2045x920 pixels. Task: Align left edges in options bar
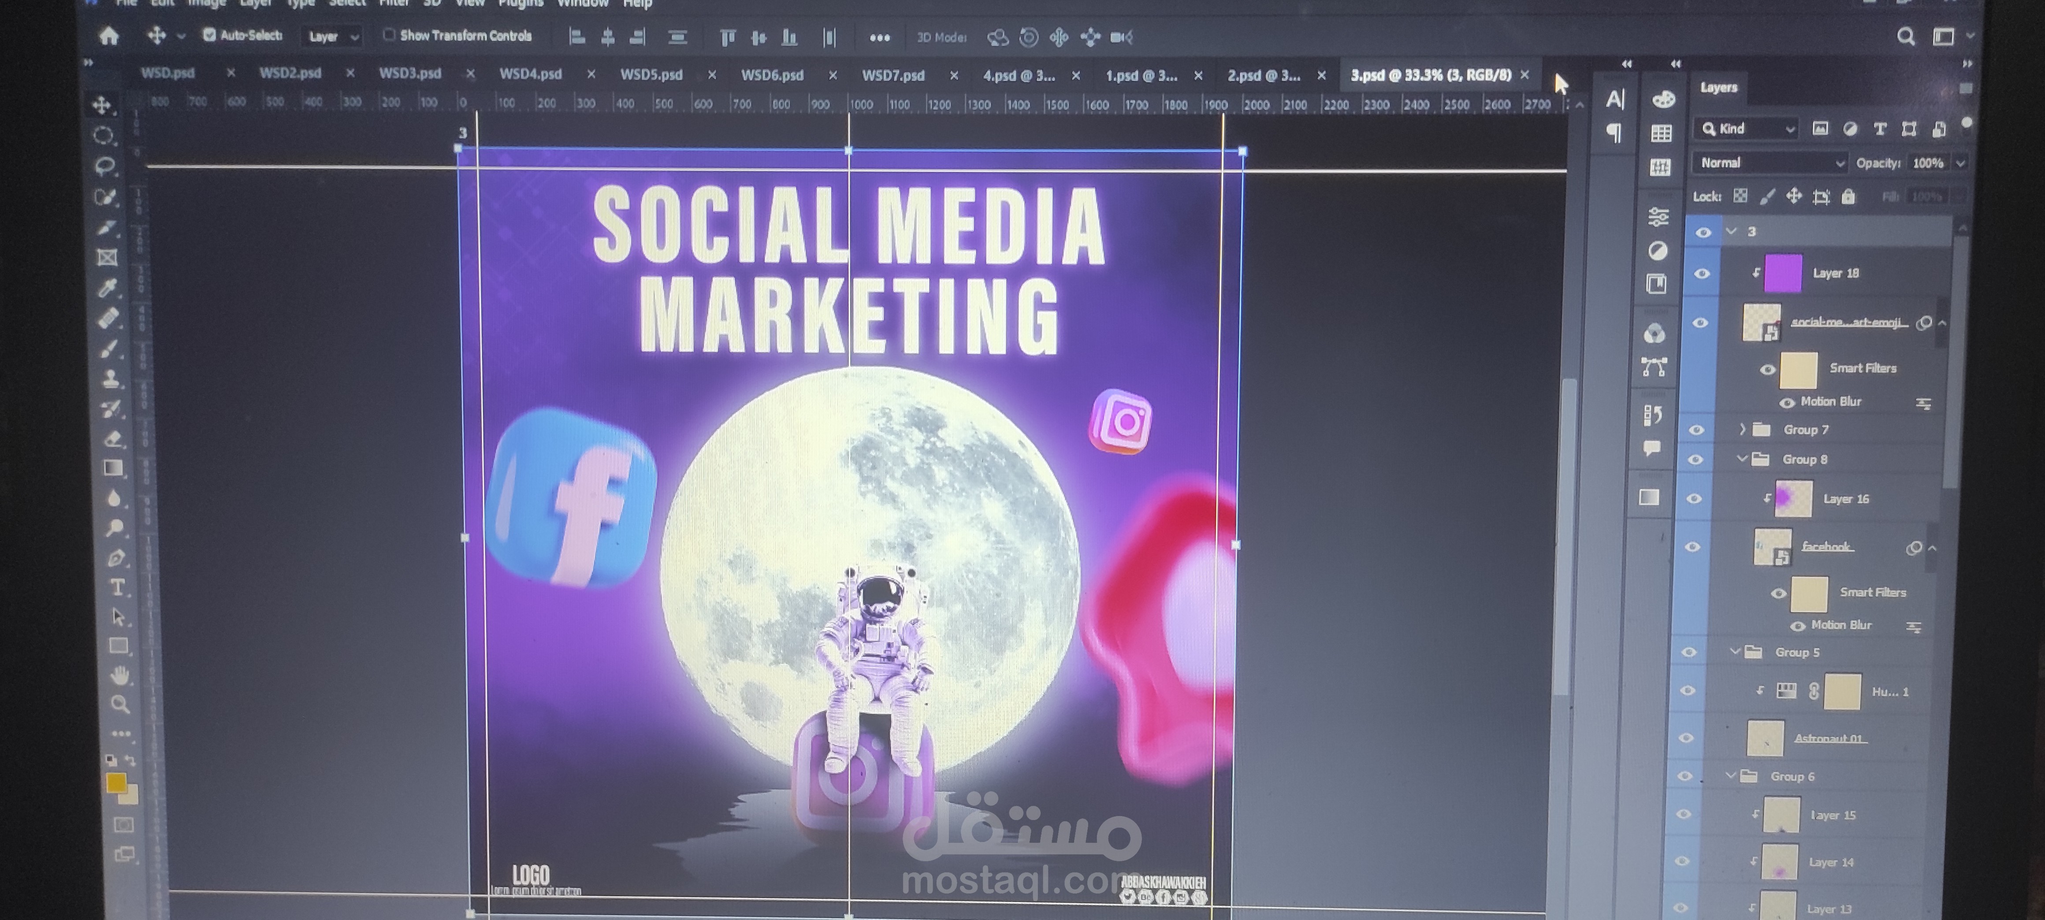click(578, 37)
